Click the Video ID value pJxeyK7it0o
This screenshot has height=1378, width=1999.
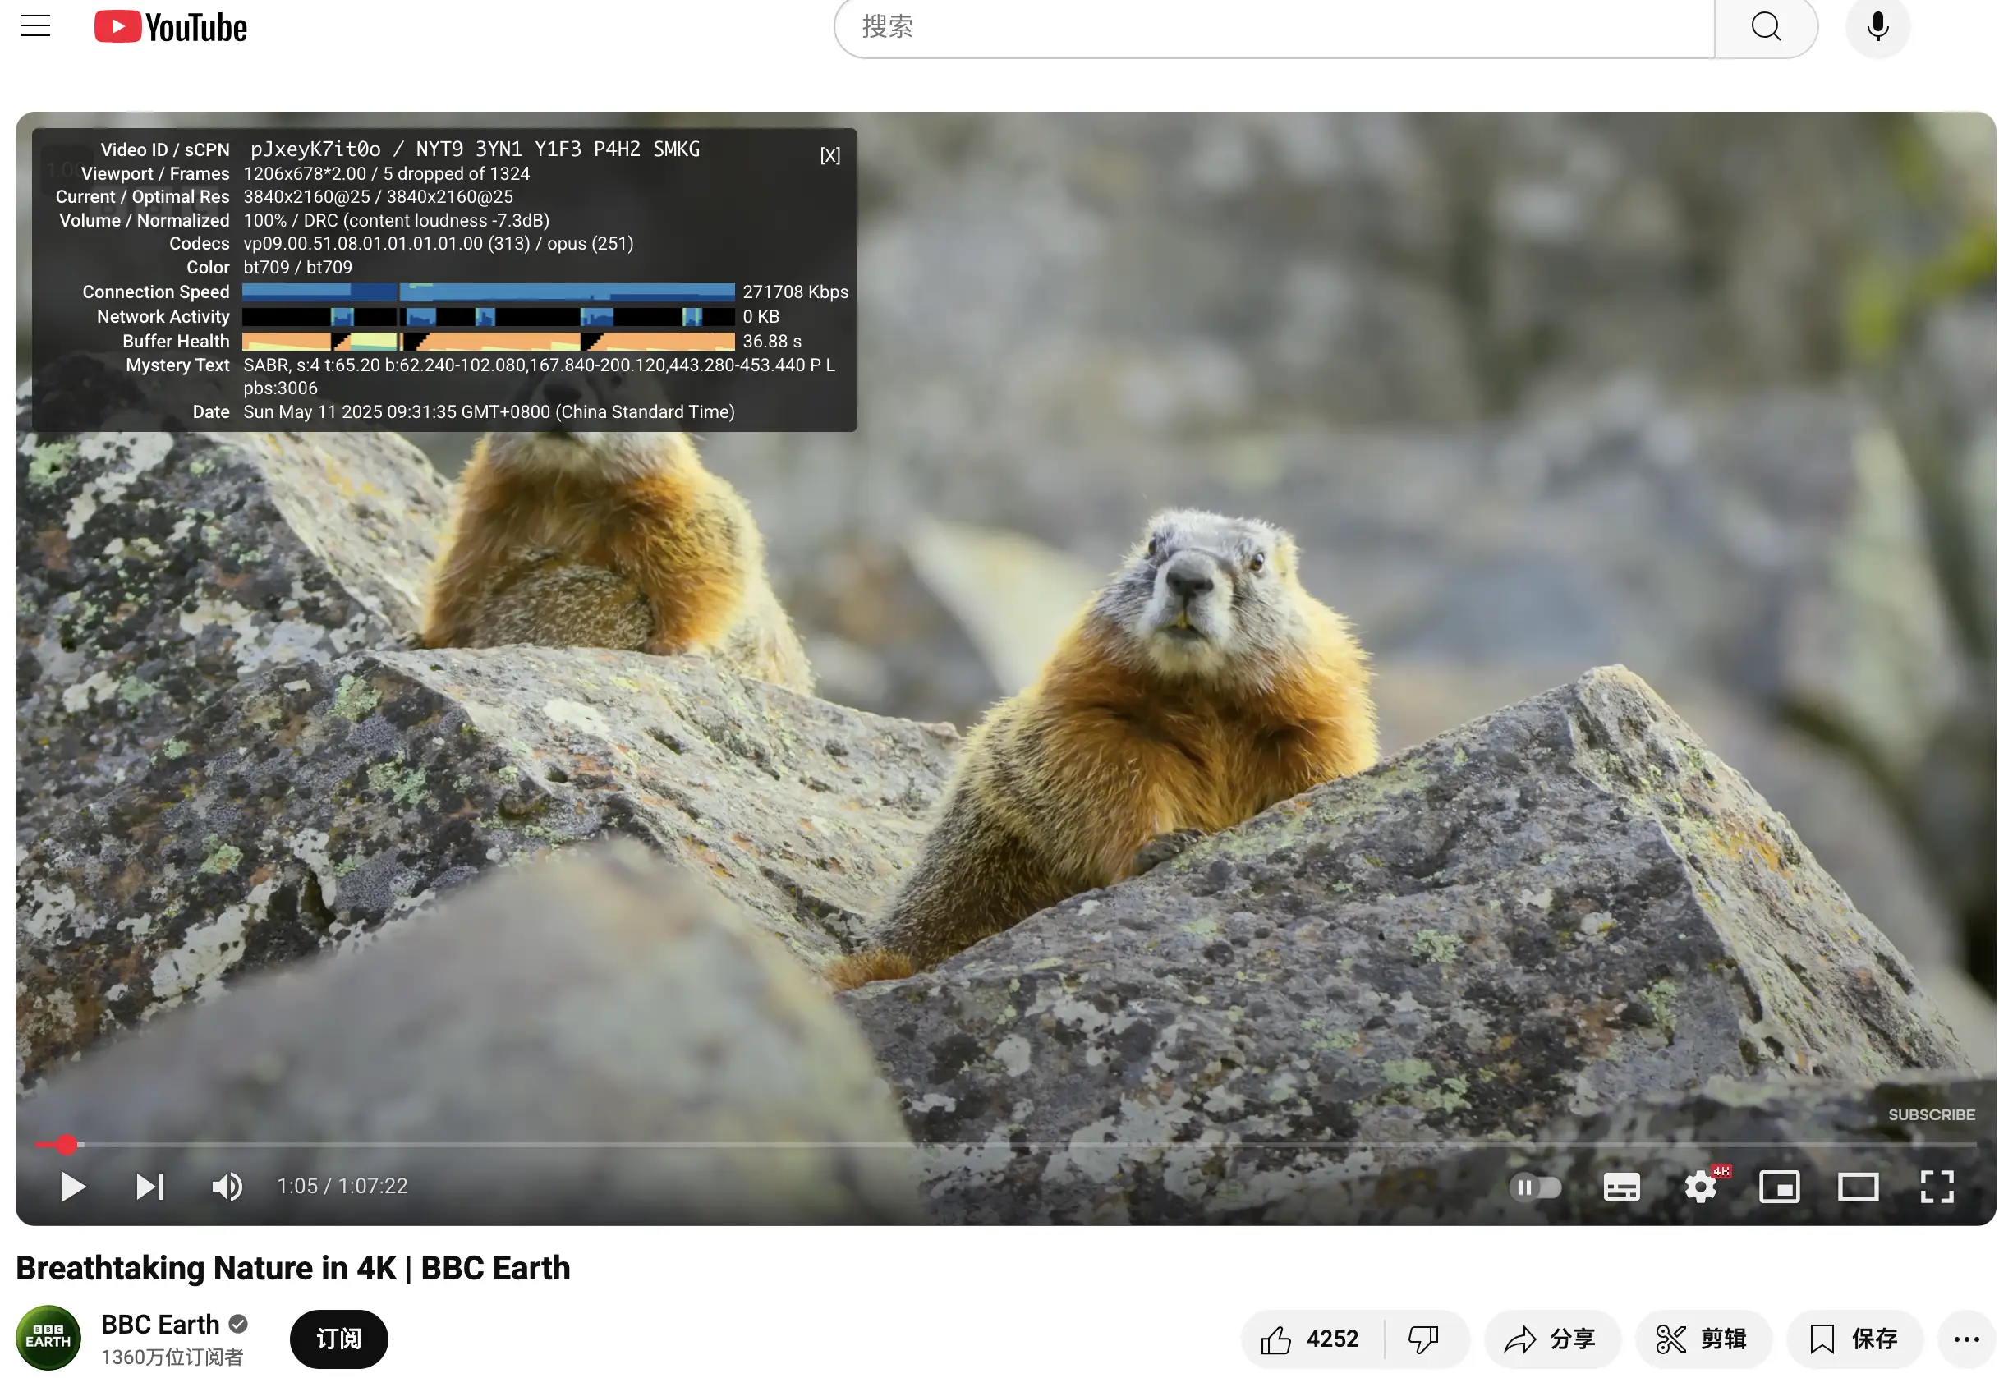[x=315, y=149]
